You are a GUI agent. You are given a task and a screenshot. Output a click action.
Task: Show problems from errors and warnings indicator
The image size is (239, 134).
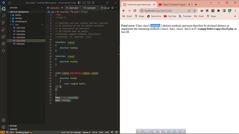(x=10, y=133)
